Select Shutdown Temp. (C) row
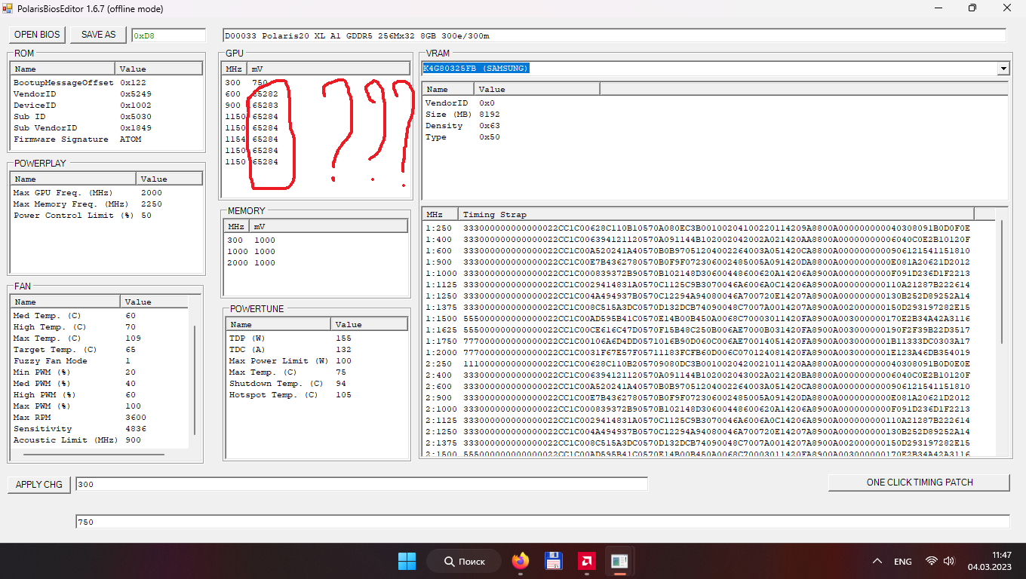This screenshot has height=579, width=1026. click(x=317, y=384)
